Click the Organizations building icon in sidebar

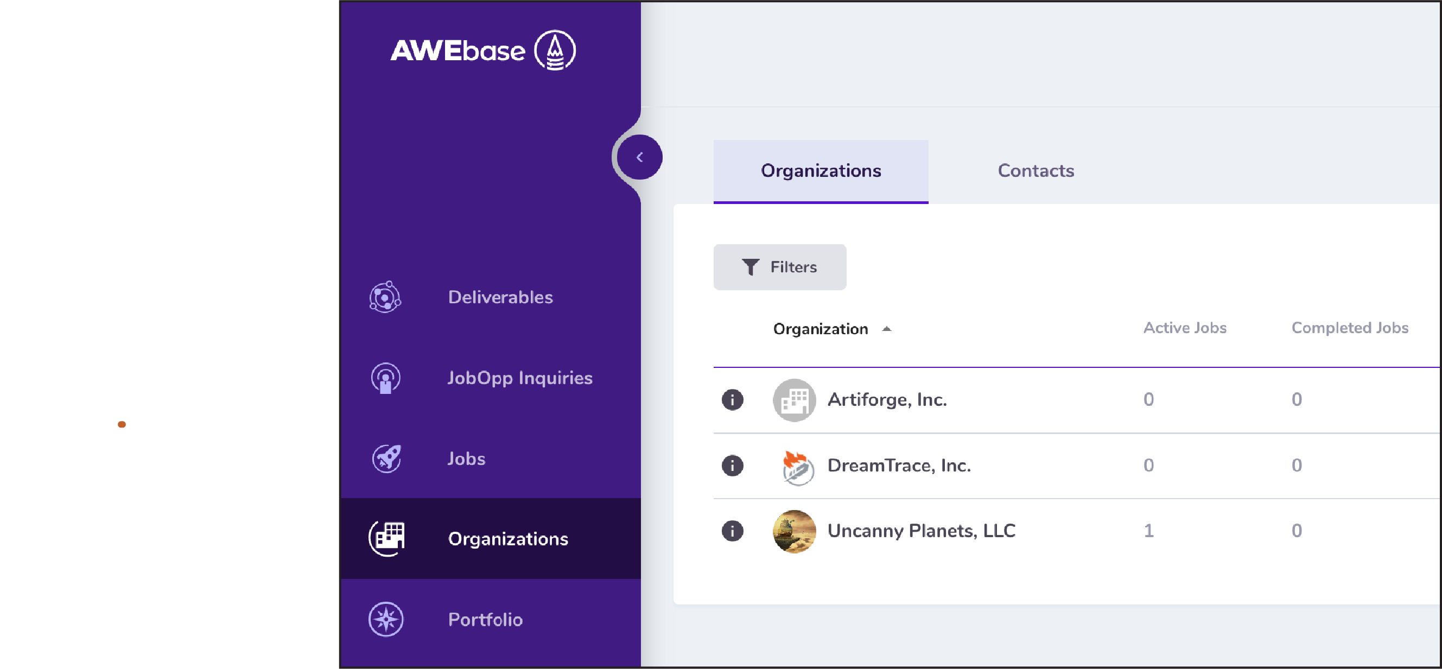pyautogui.click(x=386, y=539)
